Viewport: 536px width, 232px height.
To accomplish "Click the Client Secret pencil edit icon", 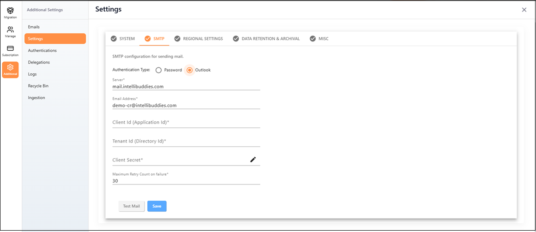I will 253,160.
